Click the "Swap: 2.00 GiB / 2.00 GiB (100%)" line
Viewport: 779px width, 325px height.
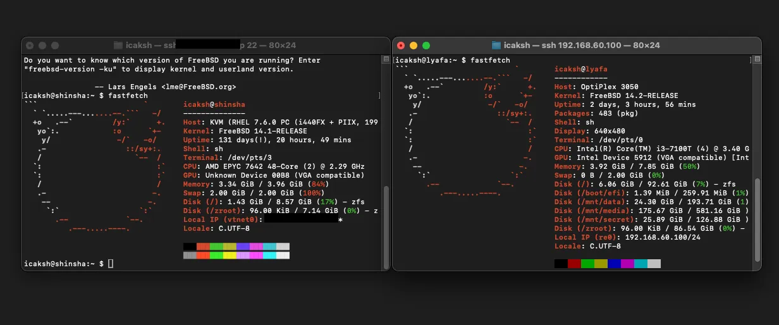point(256,193)
